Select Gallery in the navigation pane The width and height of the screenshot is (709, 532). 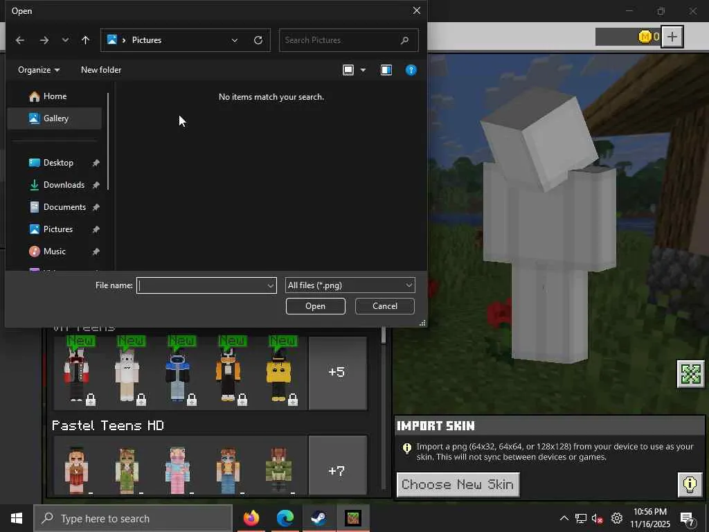pyautogui.click(x=54, y=118)
